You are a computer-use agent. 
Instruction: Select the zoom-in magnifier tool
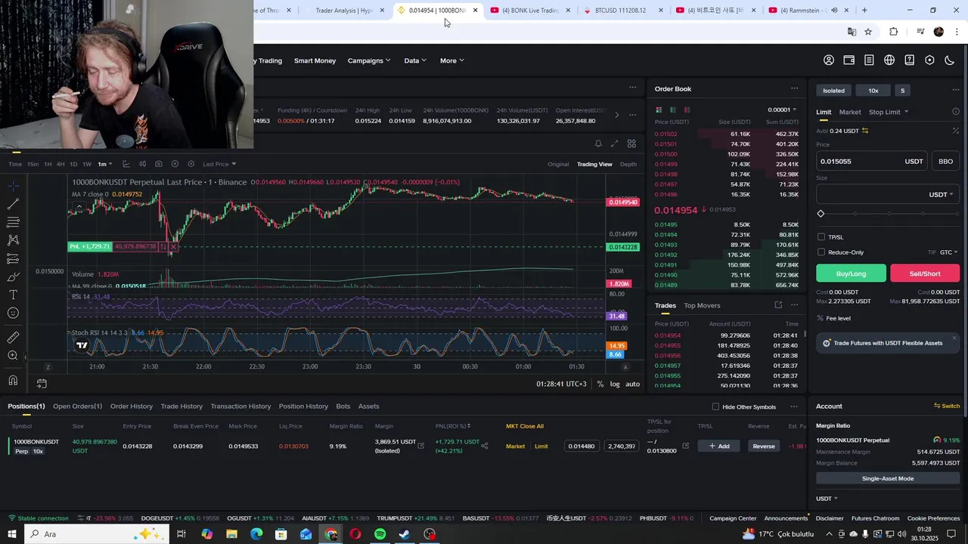click(13, 356)
